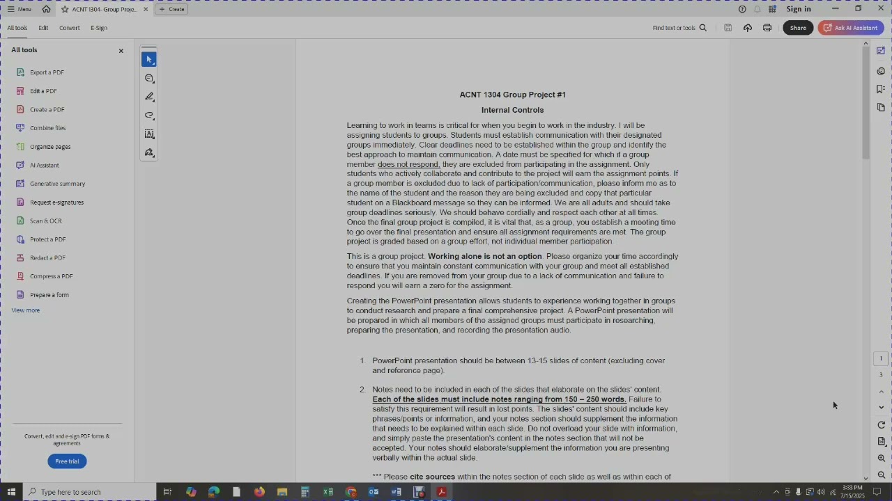The height and width of the screenshot is (501, 892).
Task: Open Ask AI Assistant
Action: 851,28
